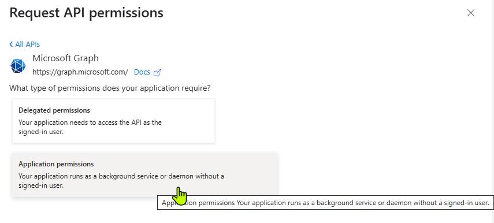
Task: Click the external link icon next to Docs
Action: pos(157,72)
